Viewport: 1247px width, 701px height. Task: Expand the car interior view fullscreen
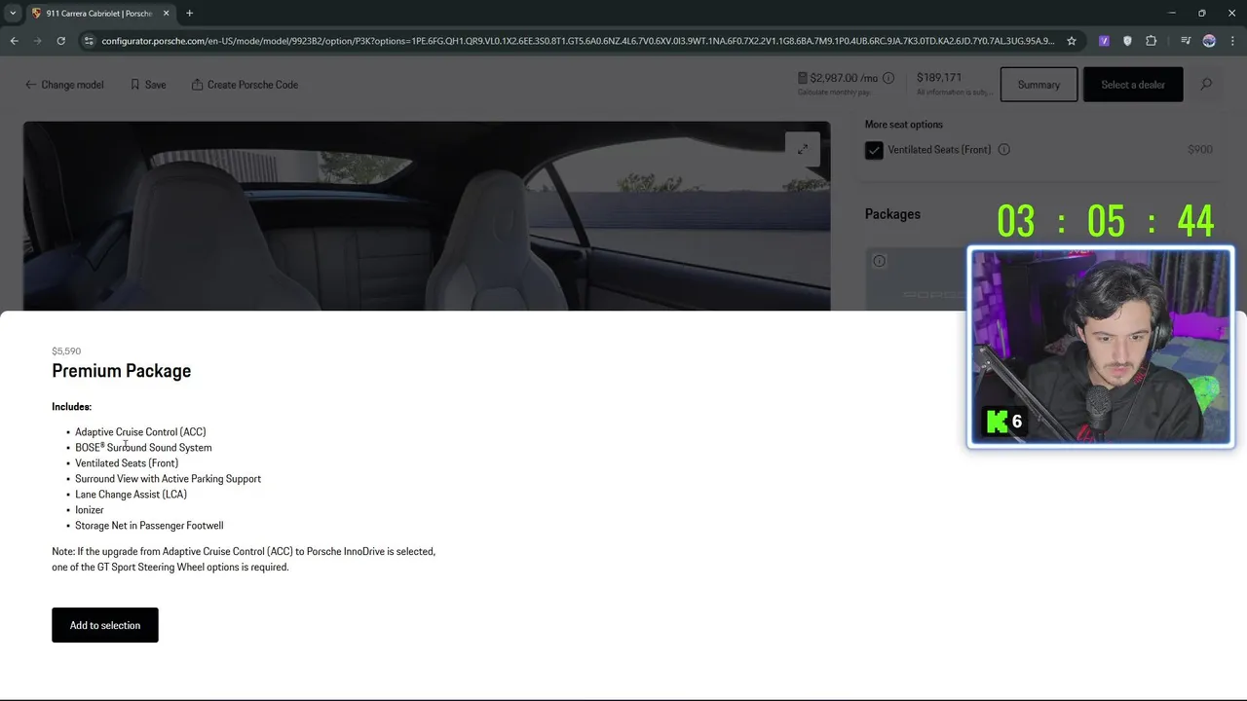803,149
